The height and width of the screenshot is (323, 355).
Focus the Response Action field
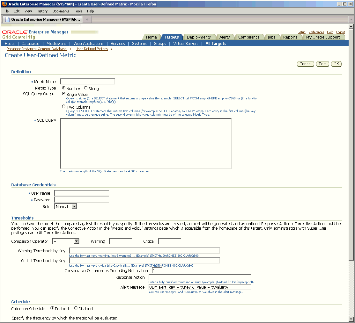coord(200,277)
